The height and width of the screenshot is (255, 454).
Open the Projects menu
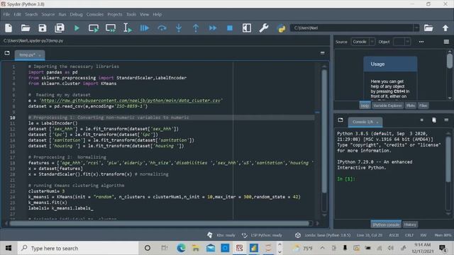point(115,14)
